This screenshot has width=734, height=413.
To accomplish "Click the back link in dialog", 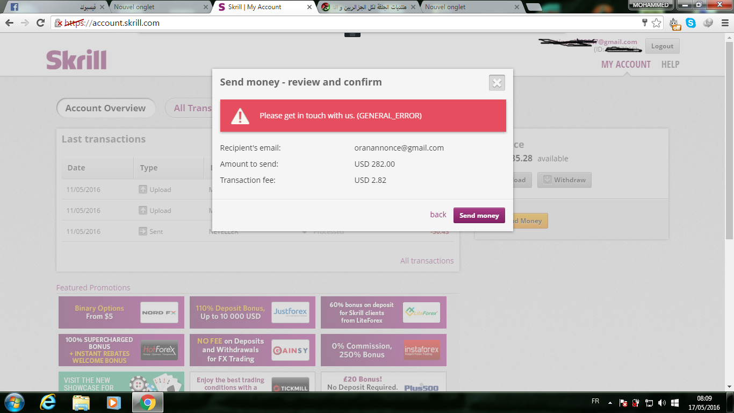I will tap(438, 215).
